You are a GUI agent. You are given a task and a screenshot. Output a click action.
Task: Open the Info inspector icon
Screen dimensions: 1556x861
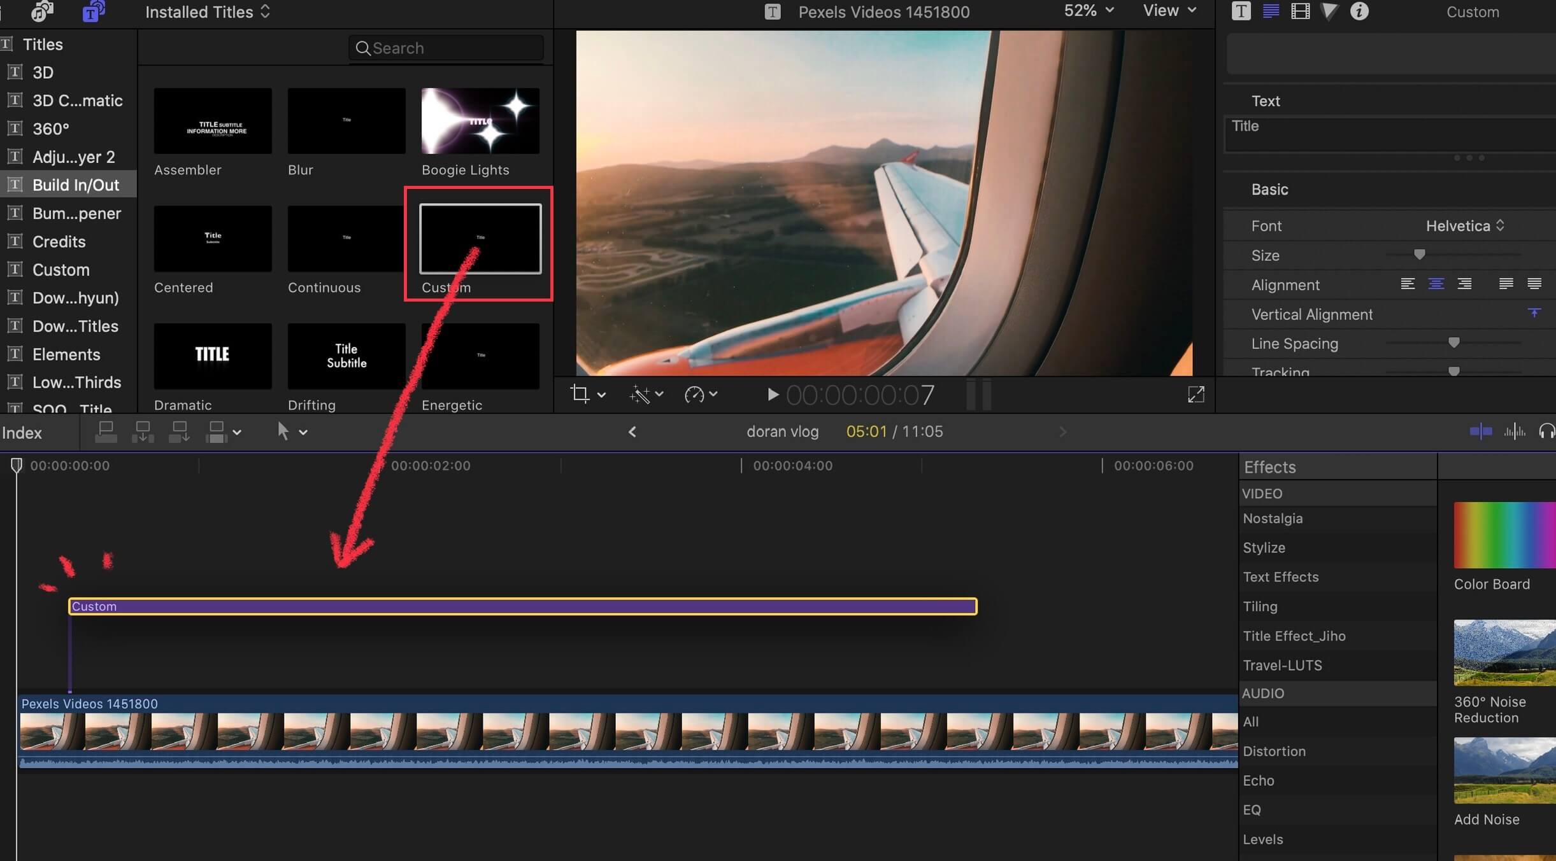1359,11
